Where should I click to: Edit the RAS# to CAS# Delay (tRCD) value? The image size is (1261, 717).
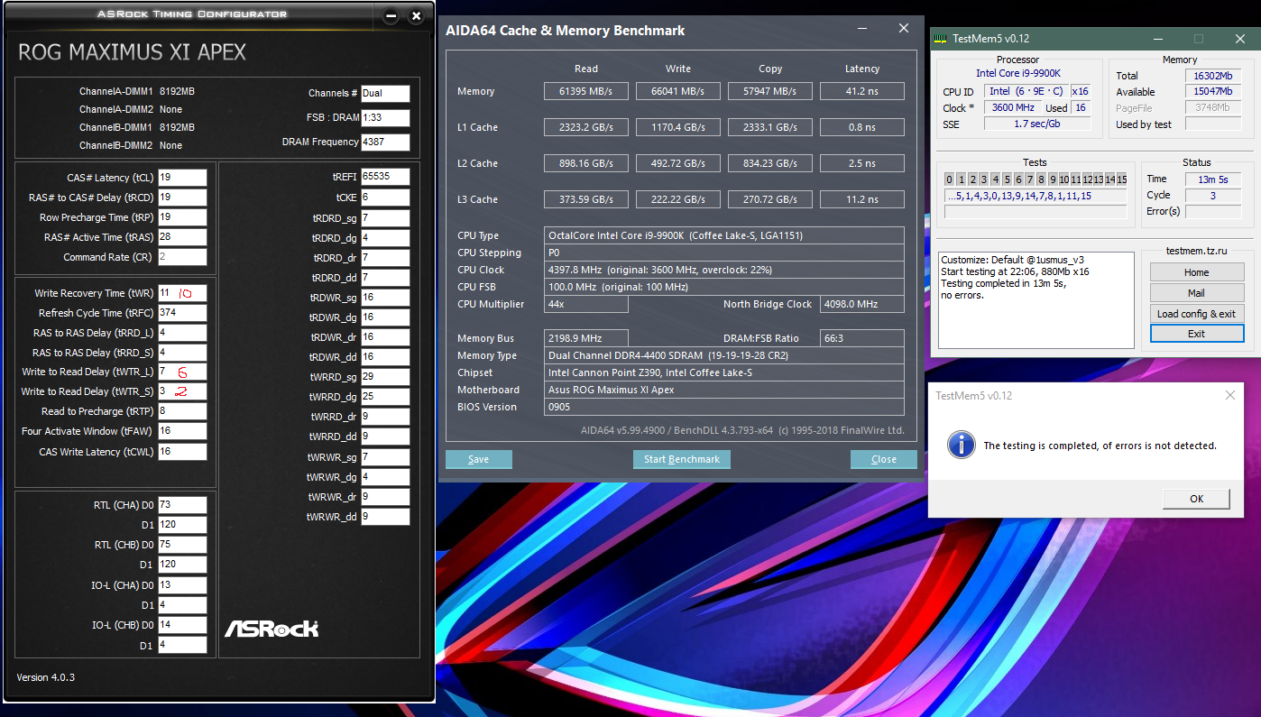point(182,198)
